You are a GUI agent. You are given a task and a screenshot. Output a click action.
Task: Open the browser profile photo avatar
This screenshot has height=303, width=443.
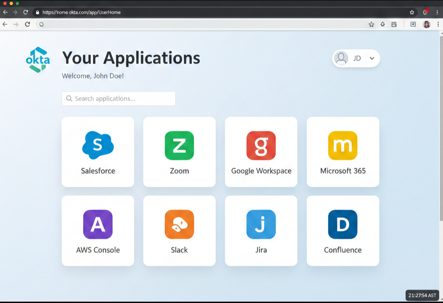point(427,24)
